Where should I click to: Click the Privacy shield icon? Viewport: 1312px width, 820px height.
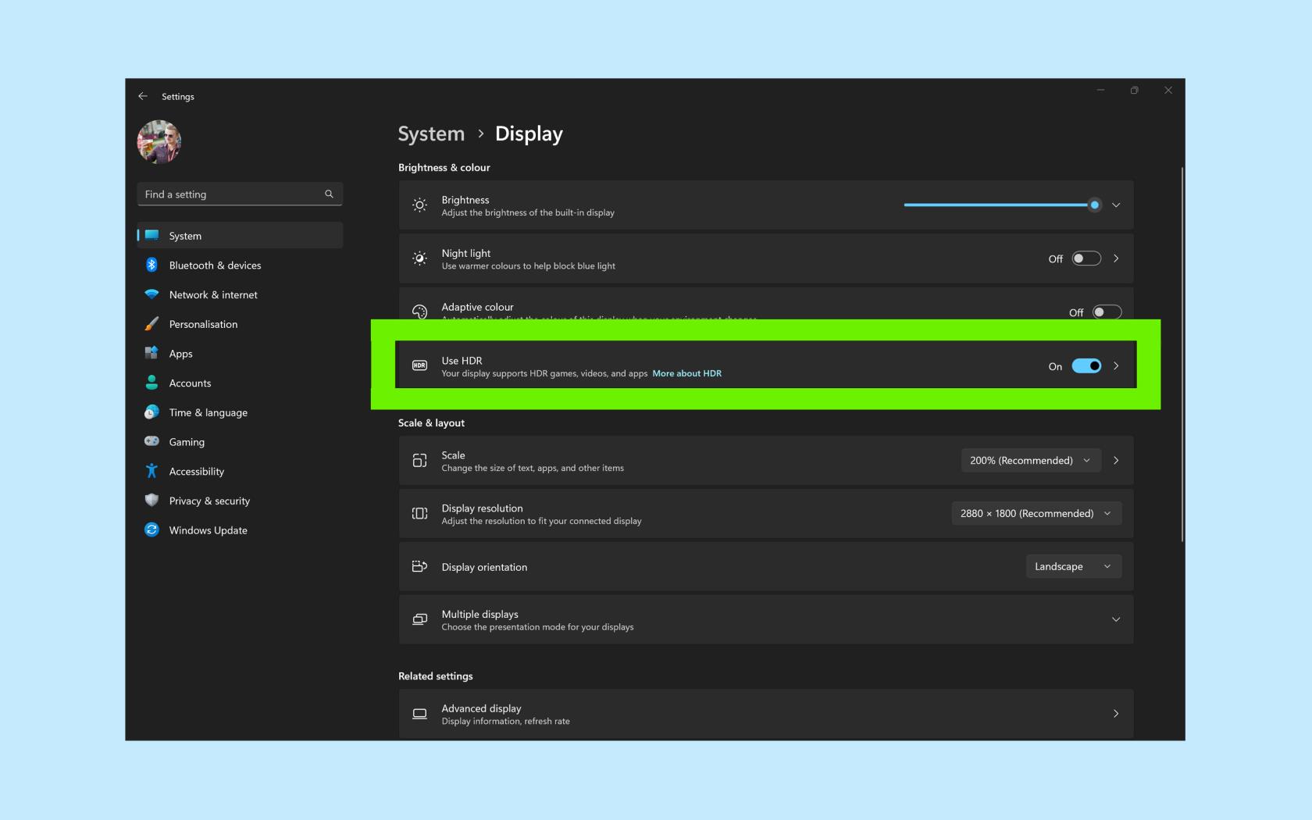tap(152, 500)
